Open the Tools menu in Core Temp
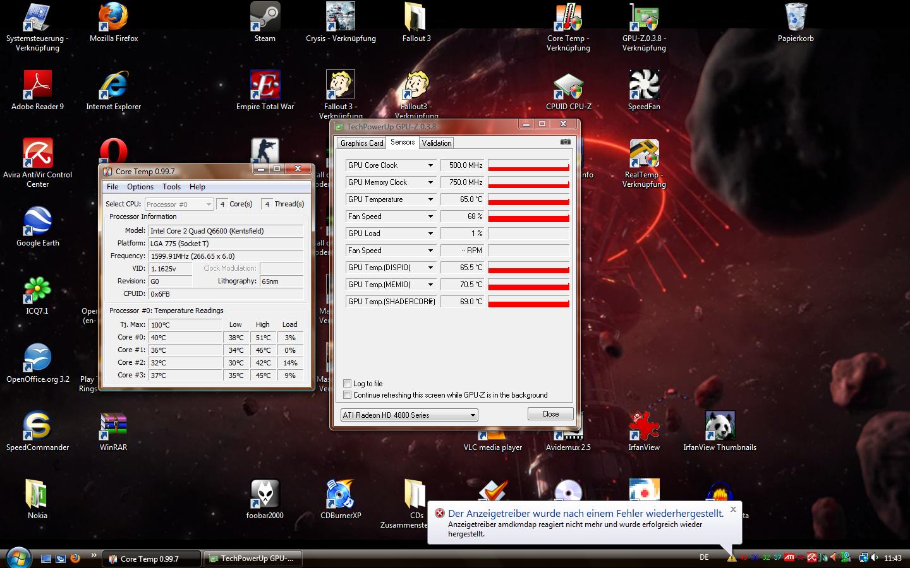This screenshot has height=568, width=910. [171, 187]
